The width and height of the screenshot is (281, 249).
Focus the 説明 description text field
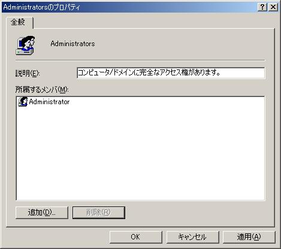pos(171,73)
